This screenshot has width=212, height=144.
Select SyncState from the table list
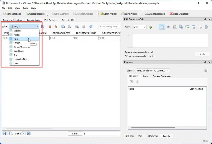click(24, 51)
